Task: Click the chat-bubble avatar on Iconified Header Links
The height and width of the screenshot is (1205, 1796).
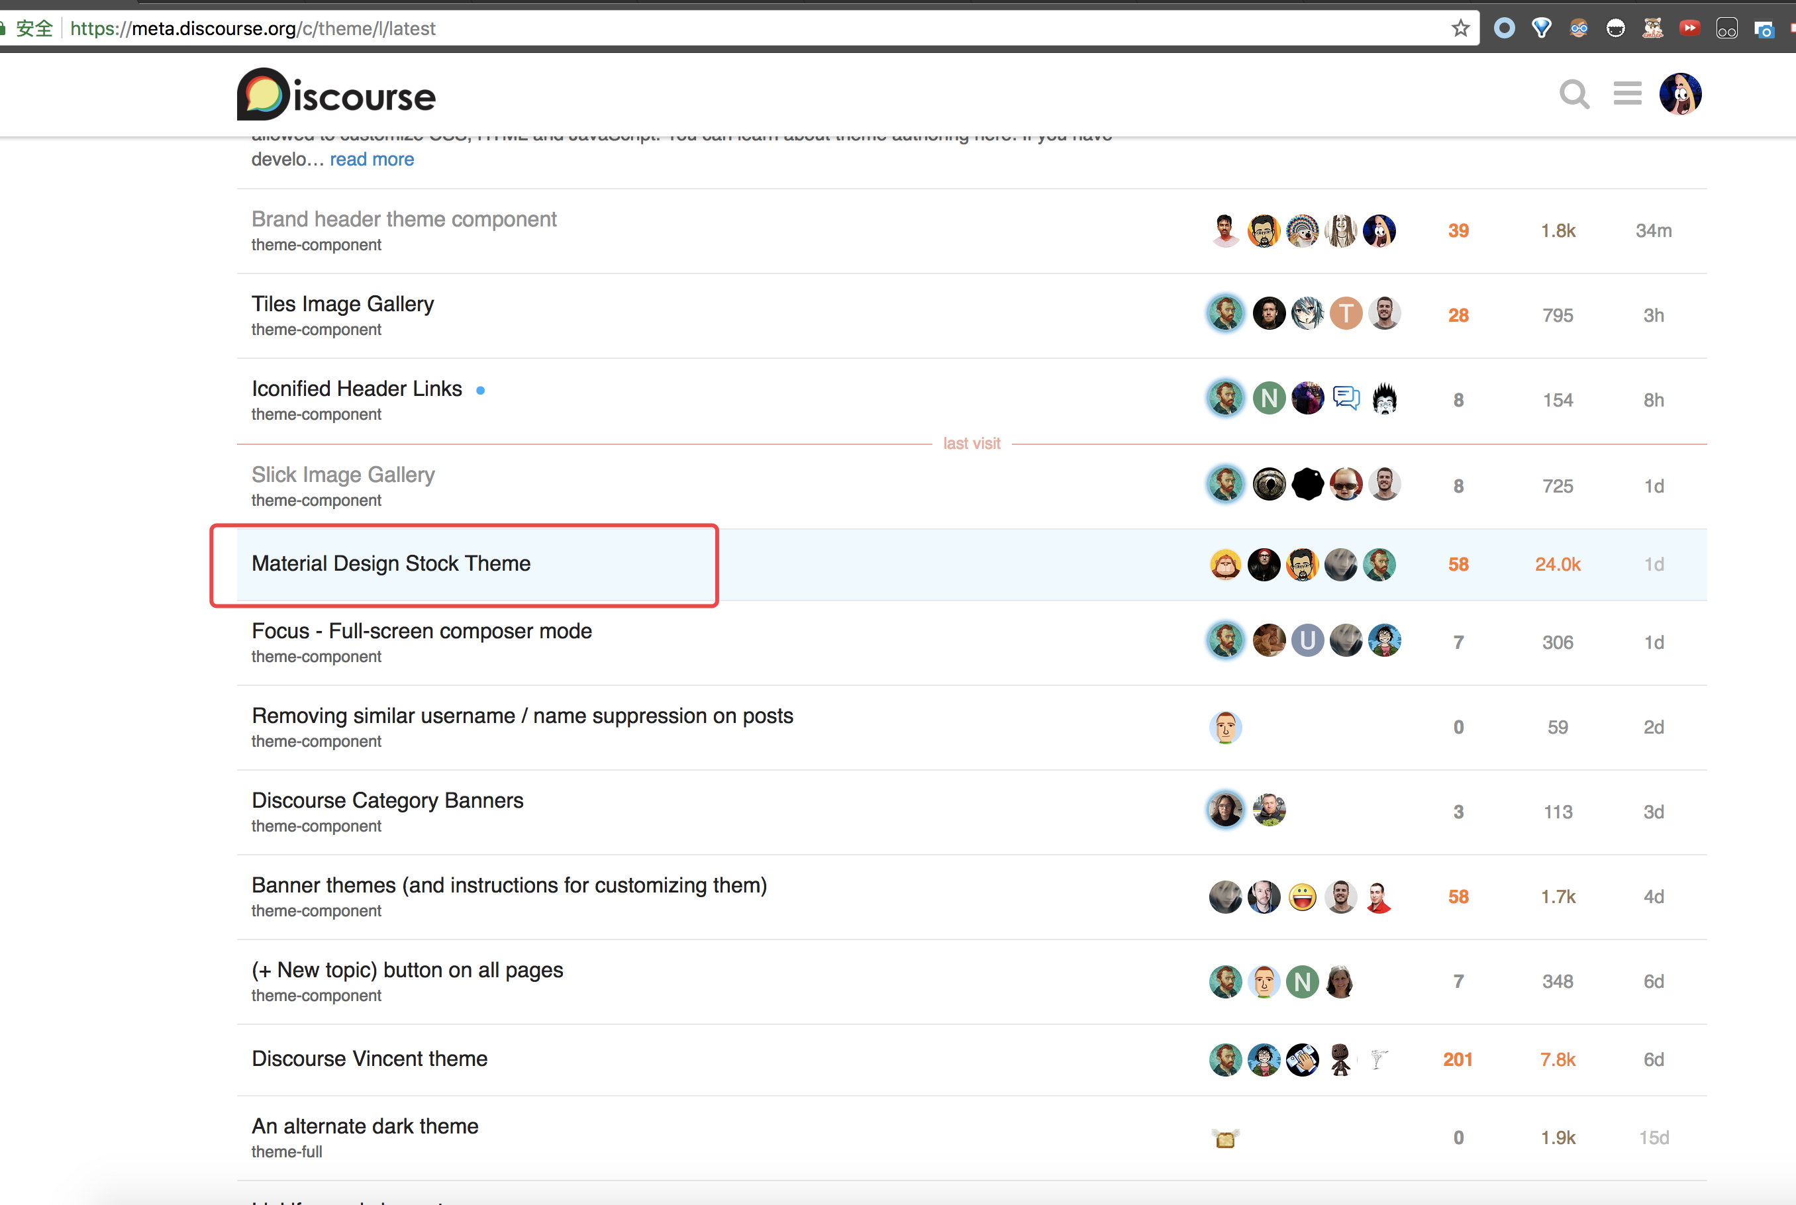Action: [x=1346, y=399]
